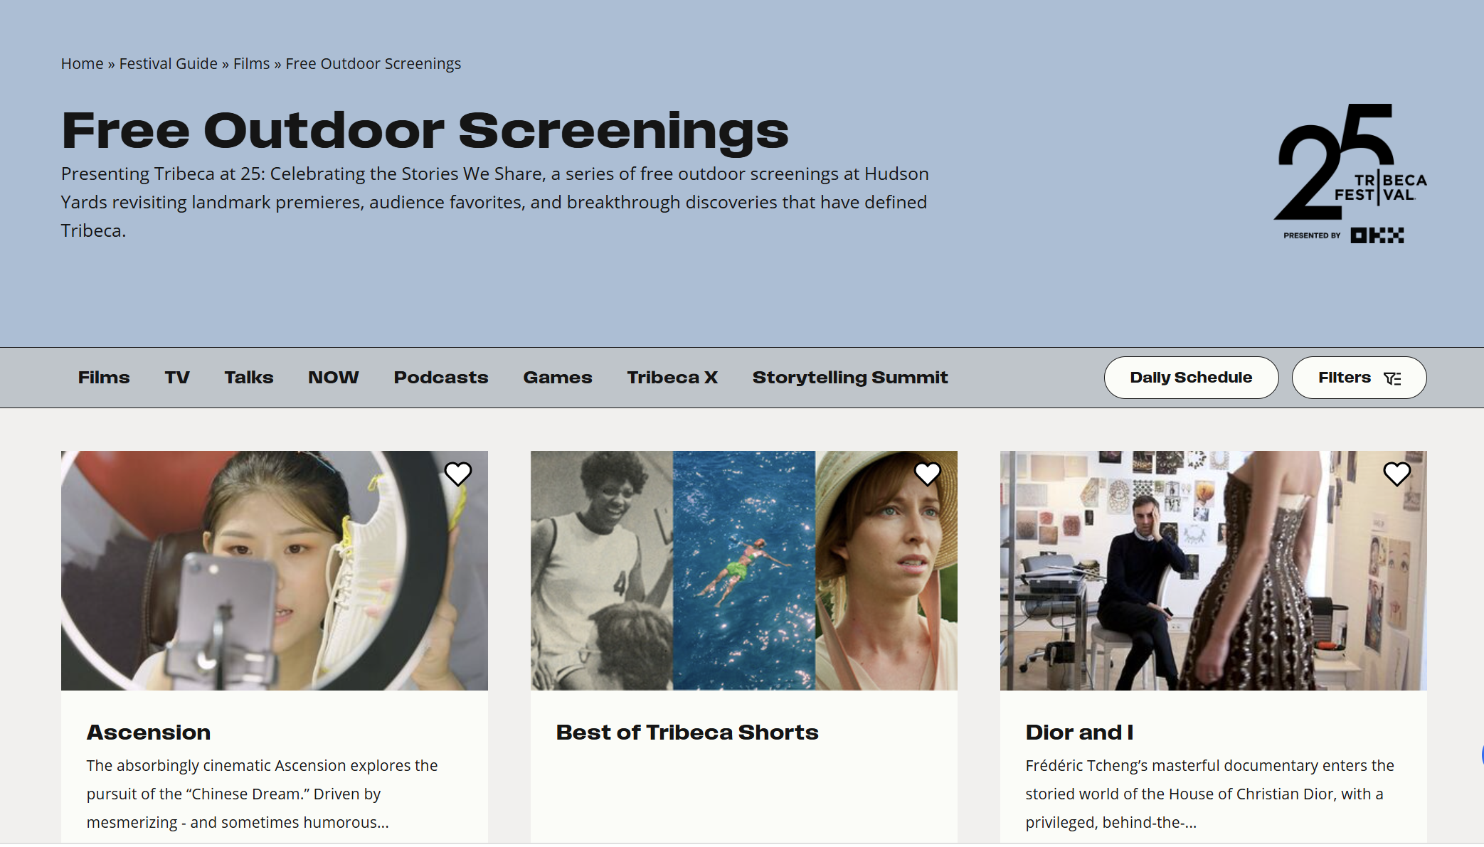
Task: Click Free Outdoor Screenings breadcrumb
Action: [x=373, y=64]
